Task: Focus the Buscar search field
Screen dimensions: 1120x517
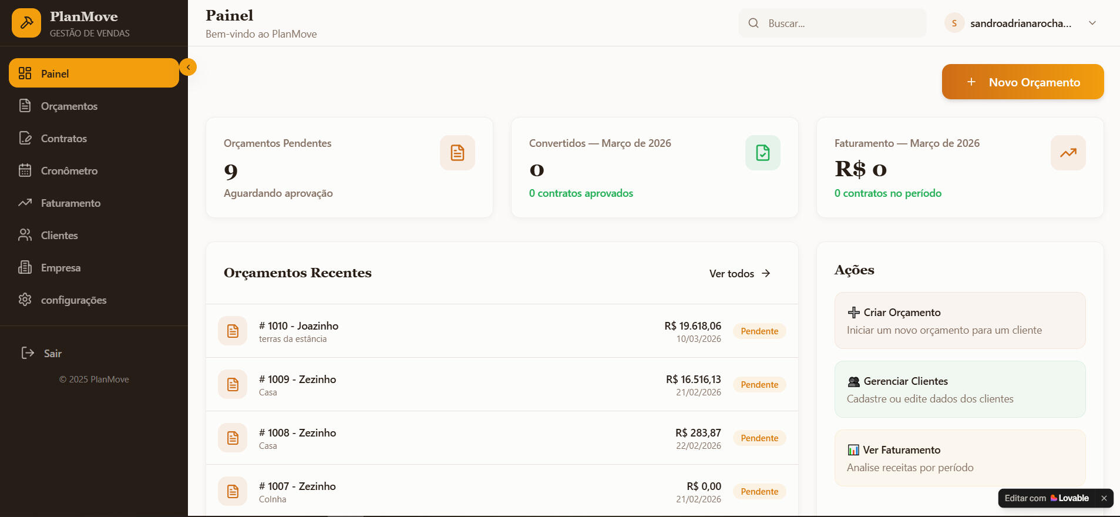Action: [x=840, y=23]
